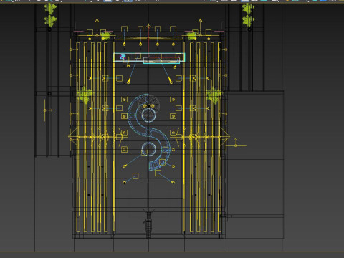The height and width of the screenshot is (258, 344).
Task: Click the upper circular ring of the staircase
Action: tap(148, 115)
